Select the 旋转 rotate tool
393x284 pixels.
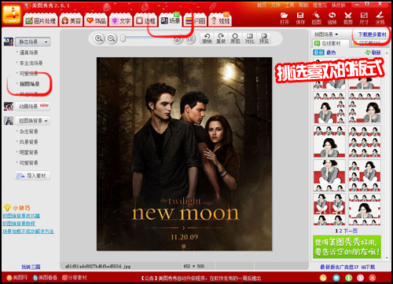pos(332,18)
